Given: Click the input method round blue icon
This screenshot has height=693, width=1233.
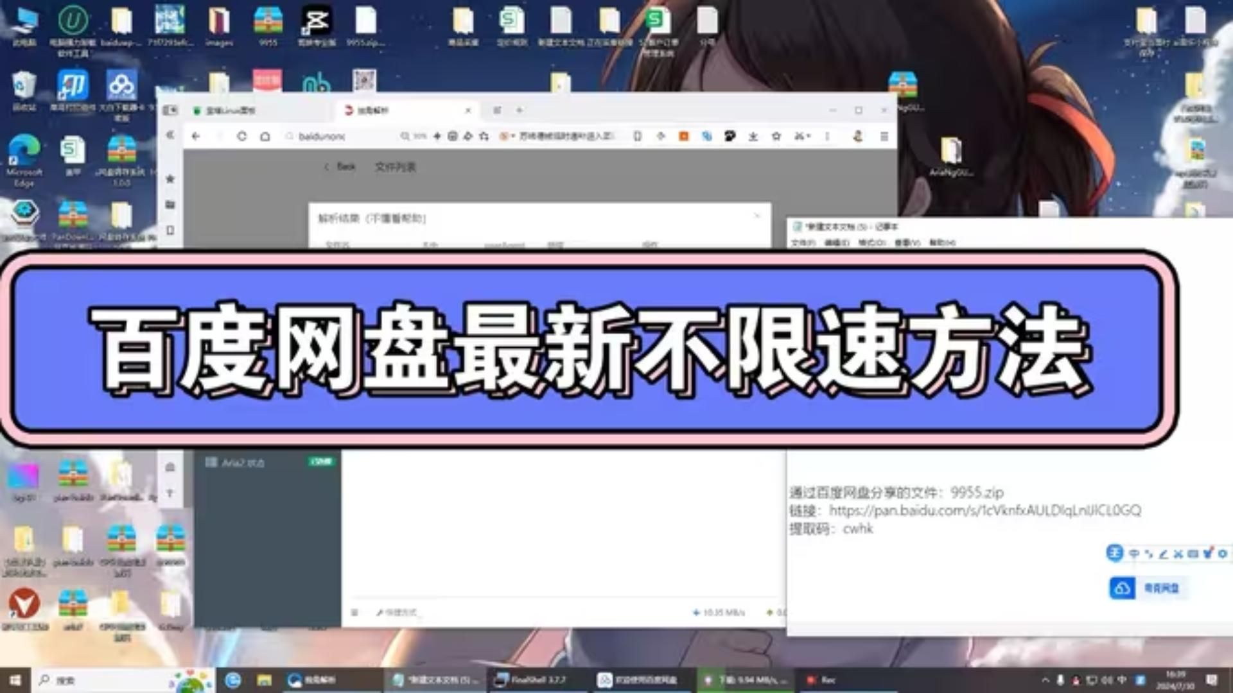Looking at the screenshot, I should [1115, 552].
